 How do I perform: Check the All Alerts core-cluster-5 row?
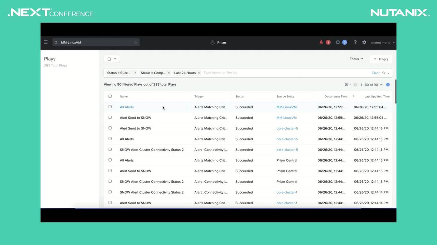[110, 138]
